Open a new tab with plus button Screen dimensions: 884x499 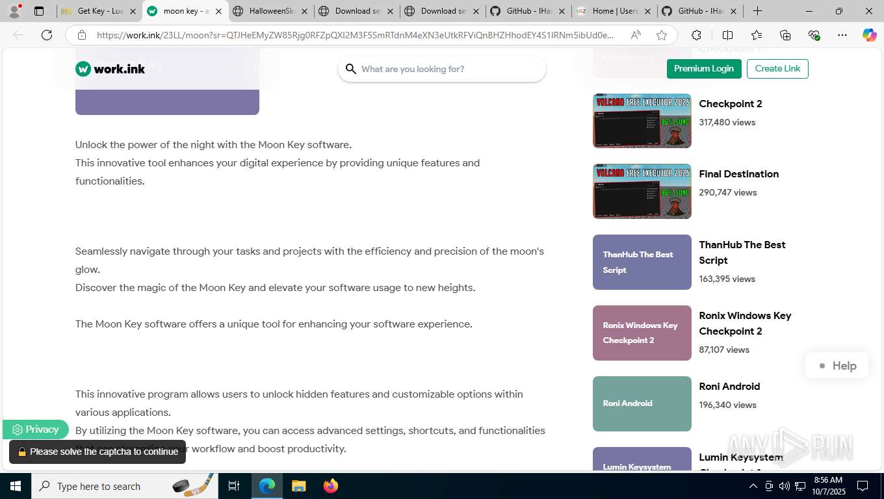(757, 11)
